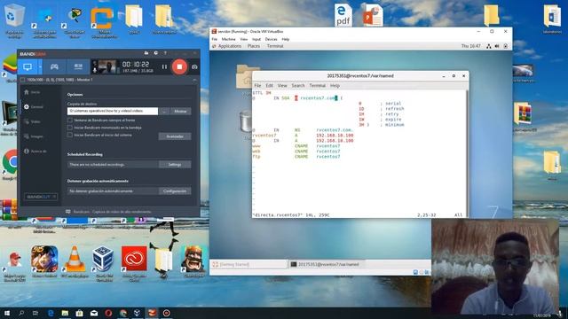Select Bandicam HDMI device recording mode
This screenshot has width=568, height=319.
click(x=78, y=67)
